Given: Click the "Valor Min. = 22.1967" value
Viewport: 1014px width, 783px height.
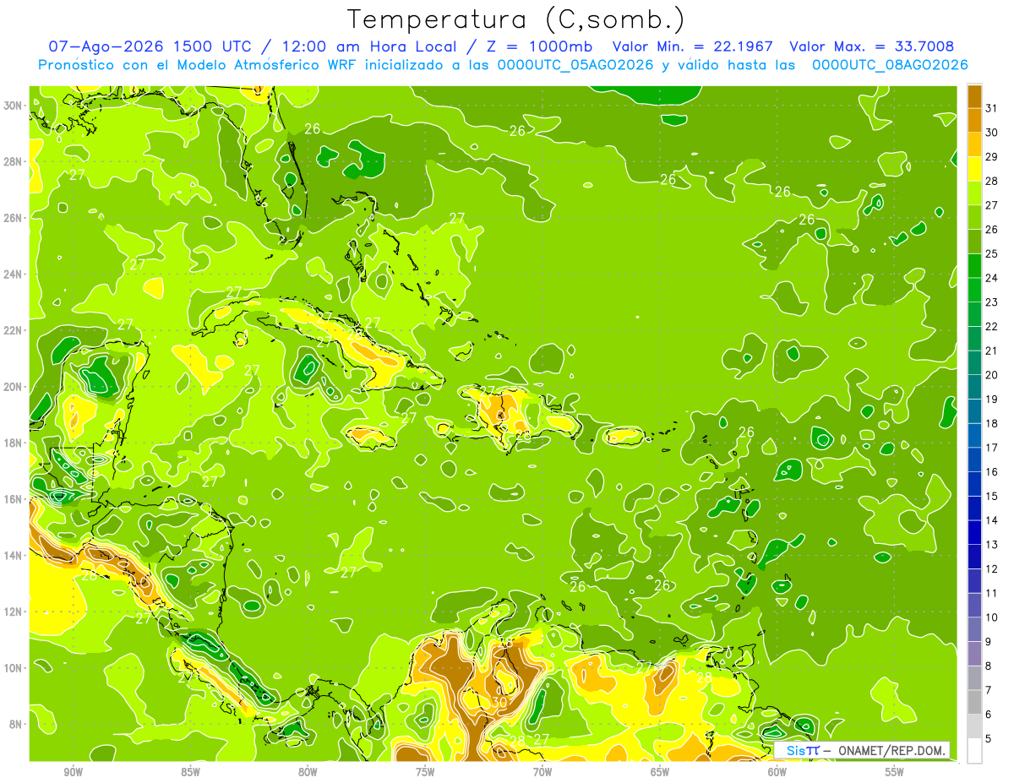Looking at the screenshot, I should click(693, 46).
